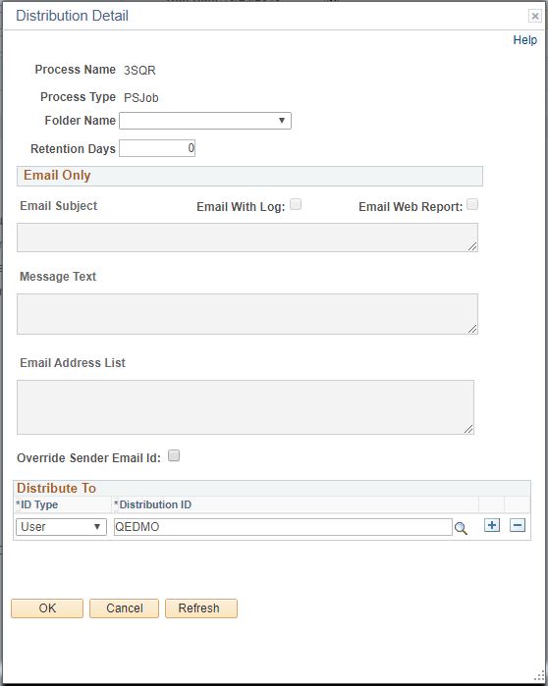Add a new Distribute To row
Screen dimensions: 548x686
click(x=492, y=525)
